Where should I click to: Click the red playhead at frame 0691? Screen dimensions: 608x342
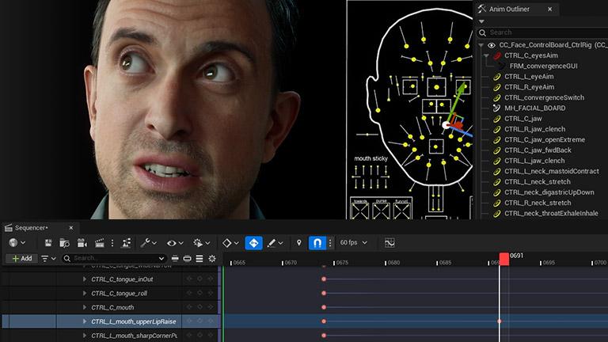click(x=503, y=259)
